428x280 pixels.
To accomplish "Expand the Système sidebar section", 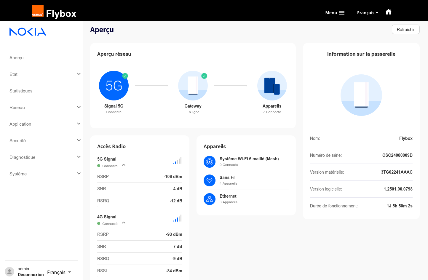I will click(x=79, y=174).
